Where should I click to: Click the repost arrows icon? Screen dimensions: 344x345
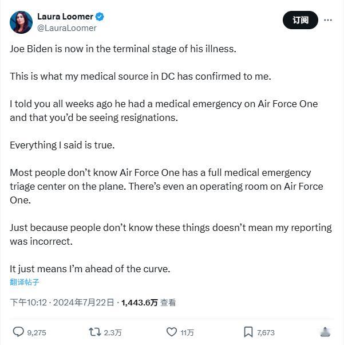[95, 332]
